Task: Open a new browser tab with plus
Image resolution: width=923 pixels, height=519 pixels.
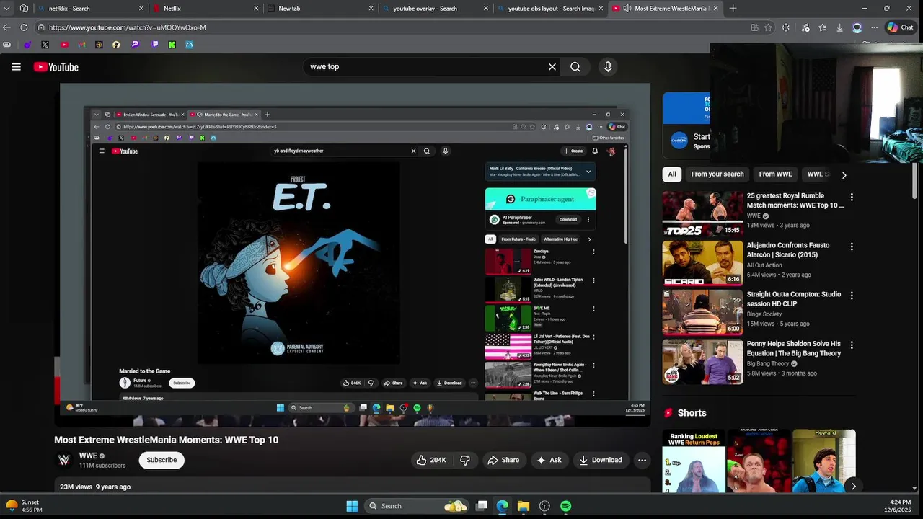Action: [x=733, y=9]
